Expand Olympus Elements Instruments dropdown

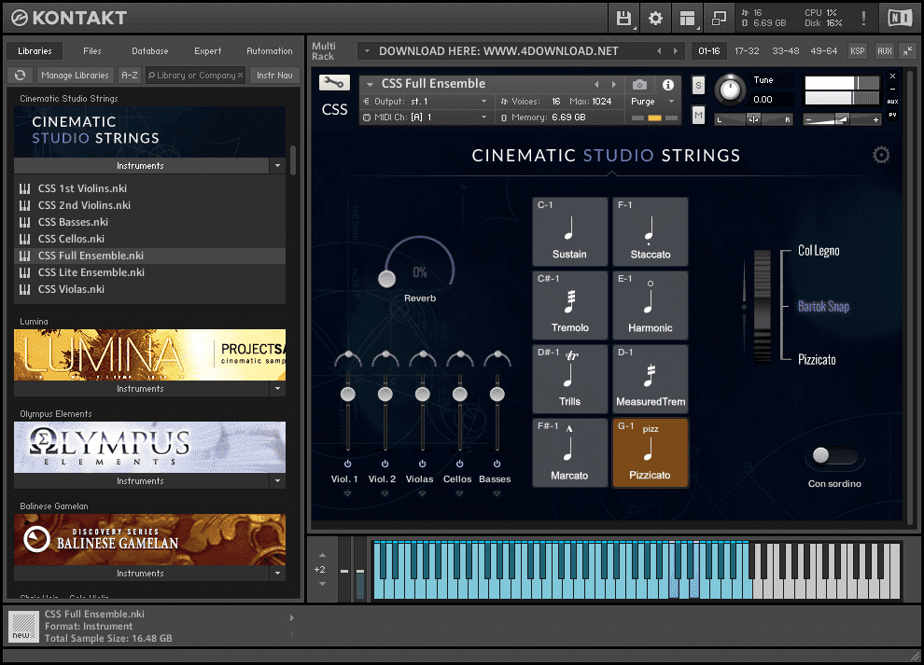[x=277, y=481]
